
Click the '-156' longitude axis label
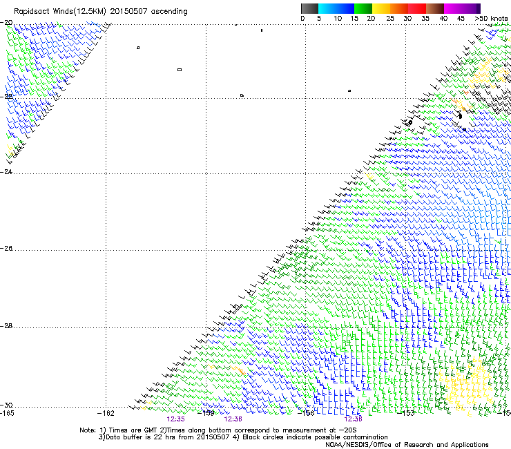(x=306, y=413)
